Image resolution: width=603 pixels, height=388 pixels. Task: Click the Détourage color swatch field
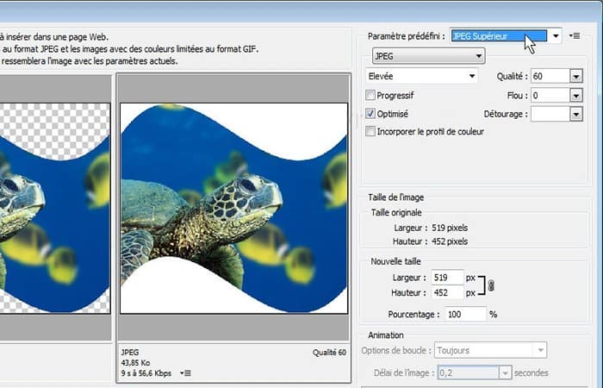point(550,114)
